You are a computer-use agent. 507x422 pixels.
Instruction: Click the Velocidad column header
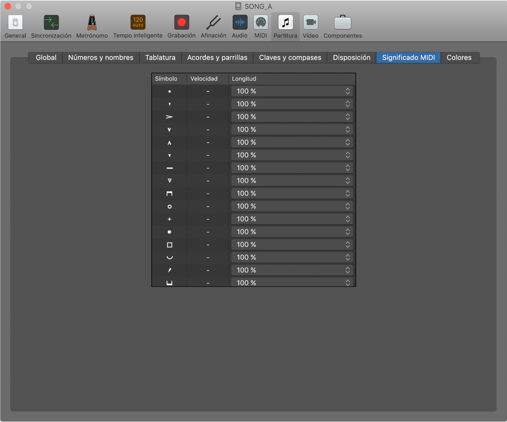click(x=204, y=79)
